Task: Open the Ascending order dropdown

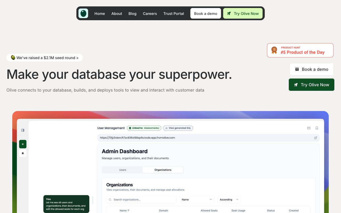Action: [x=229, y=199]
